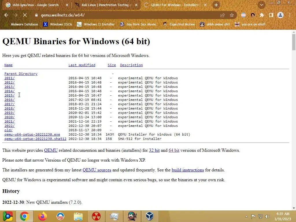Open the build instructions link
296x222 pixels.
(x=188, y=170)
